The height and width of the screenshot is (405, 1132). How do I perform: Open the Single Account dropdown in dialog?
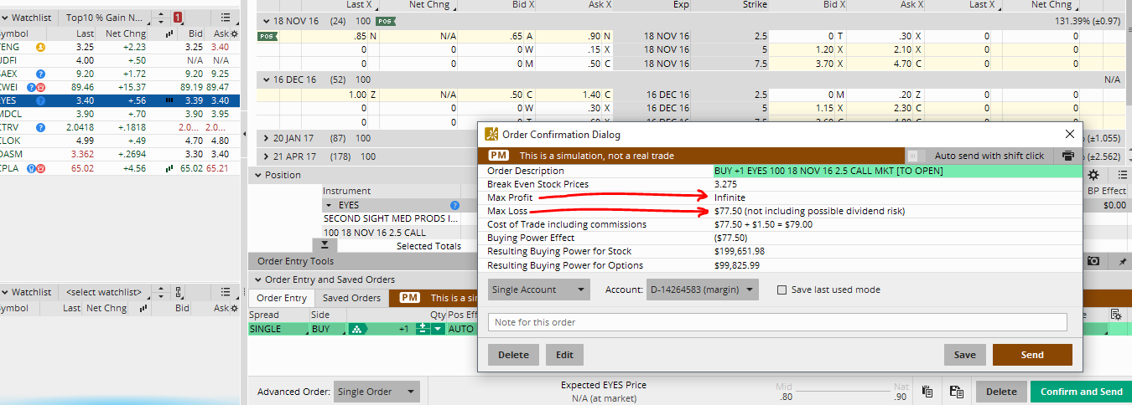click(x=539, y=290)
